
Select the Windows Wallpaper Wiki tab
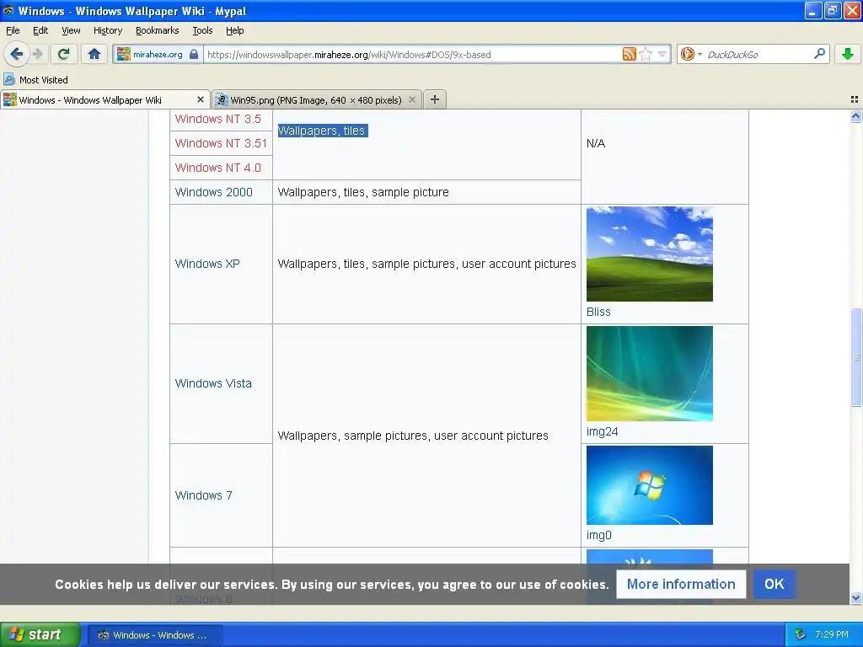(105, 99)
